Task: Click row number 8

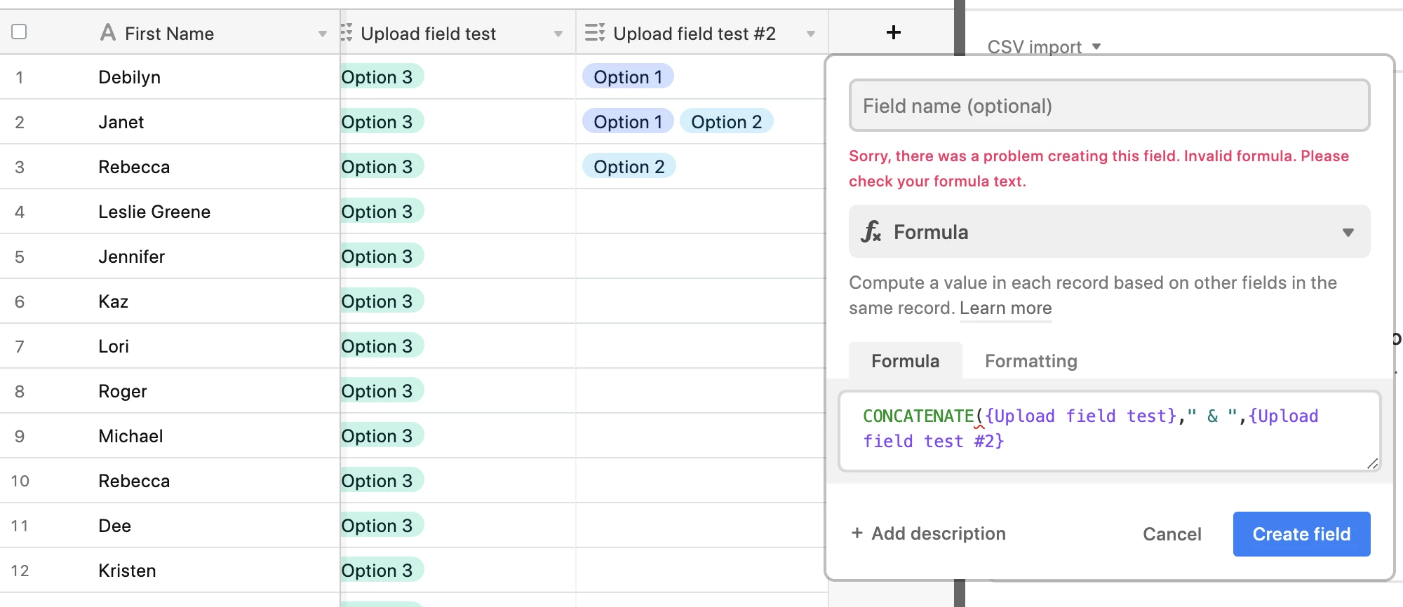Action: (20, 391)
